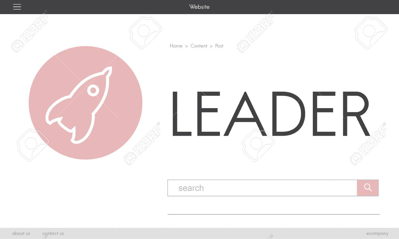This screenshot has width=399, height=239.
Task: Open the hamburger menu icon
Action: 17,7
